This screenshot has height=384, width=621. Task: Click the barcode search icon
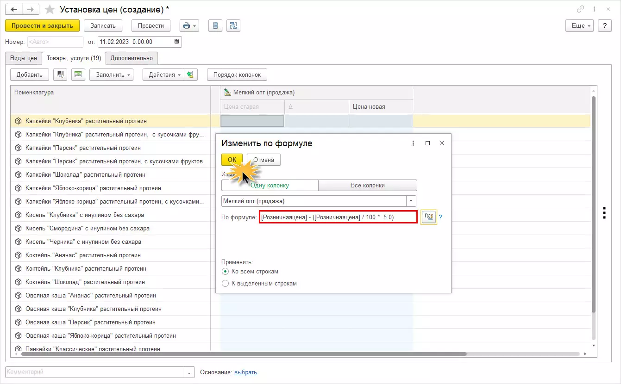60,74
